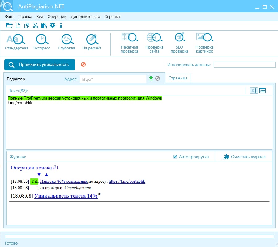Open the Вид menu

point(40,16)
